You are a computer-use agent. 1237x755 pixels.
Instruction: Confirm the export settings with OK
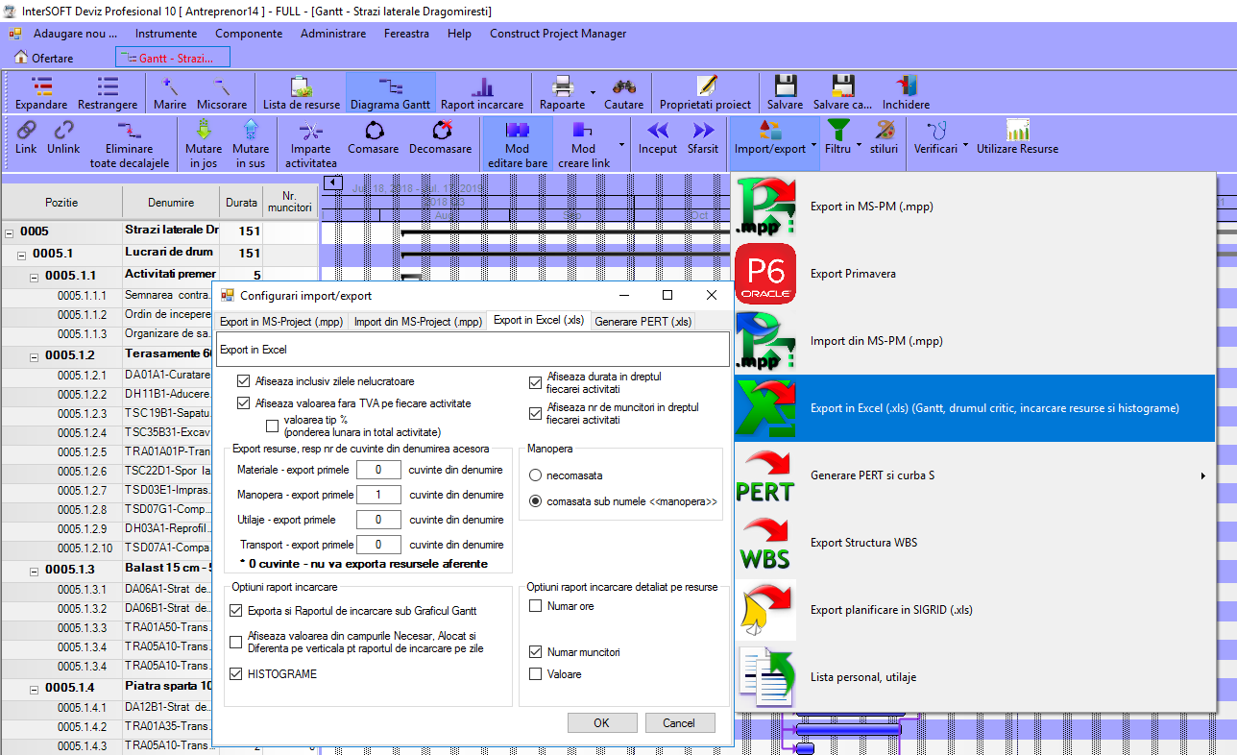[x=601, y=722]
